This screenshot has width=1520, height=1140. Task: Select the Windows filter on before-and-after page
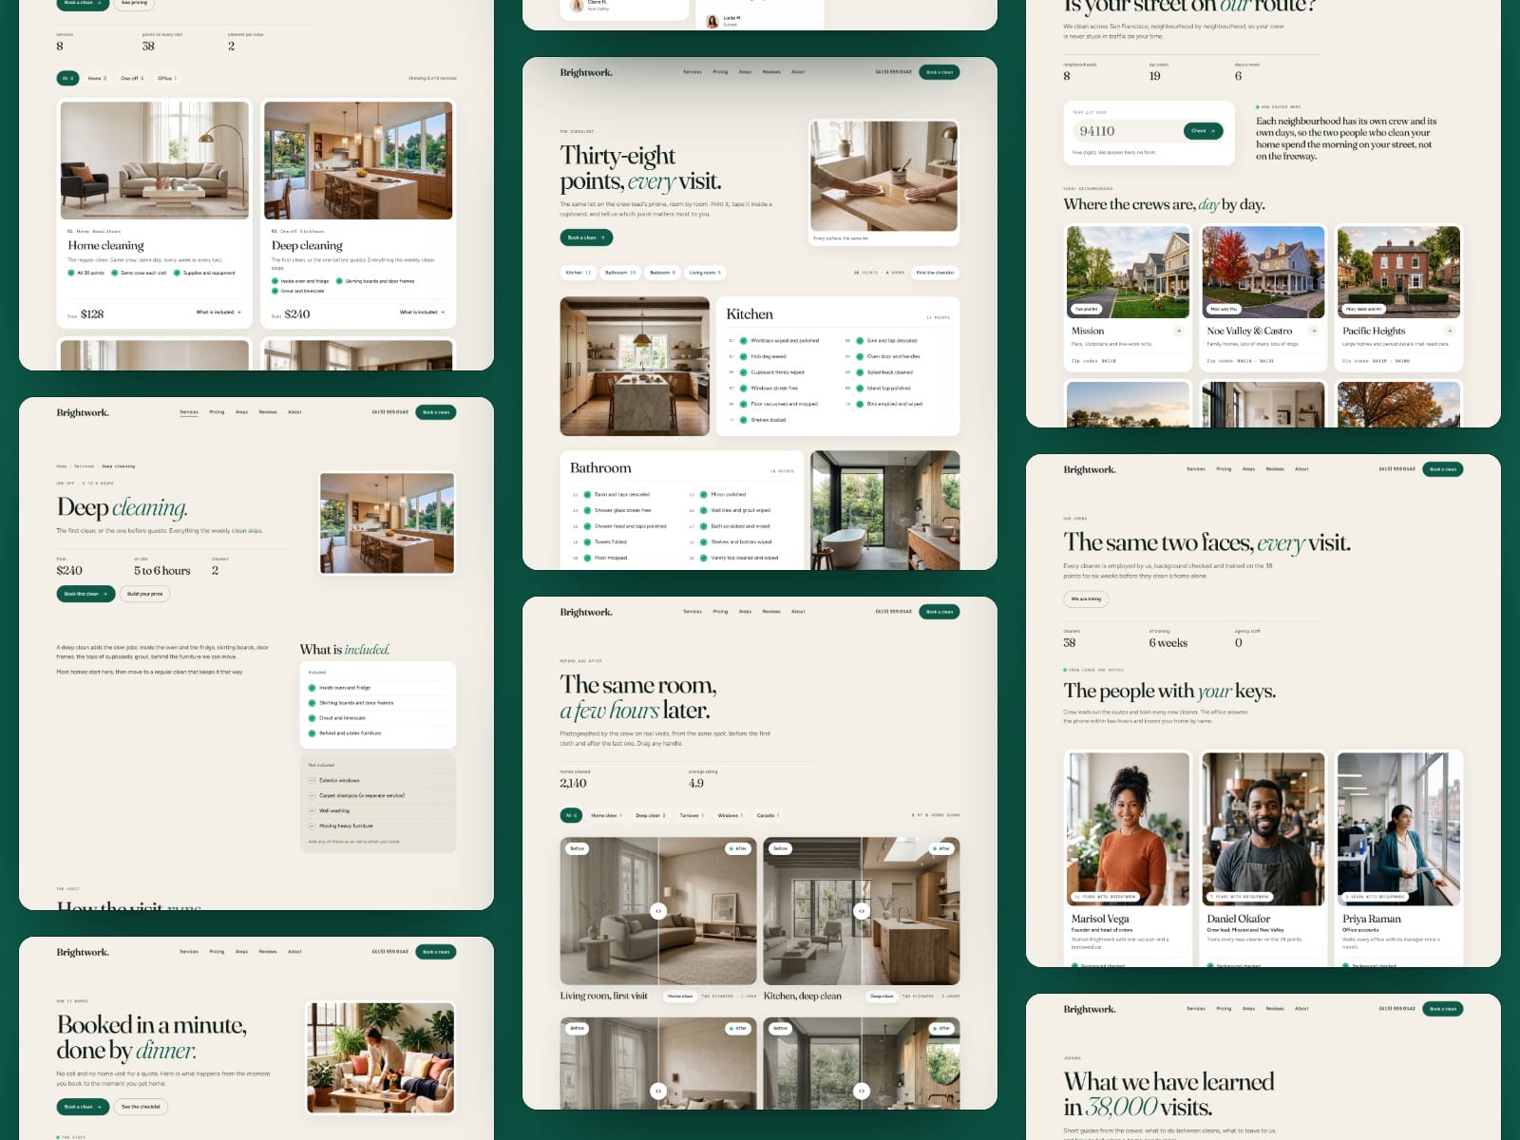730,815
